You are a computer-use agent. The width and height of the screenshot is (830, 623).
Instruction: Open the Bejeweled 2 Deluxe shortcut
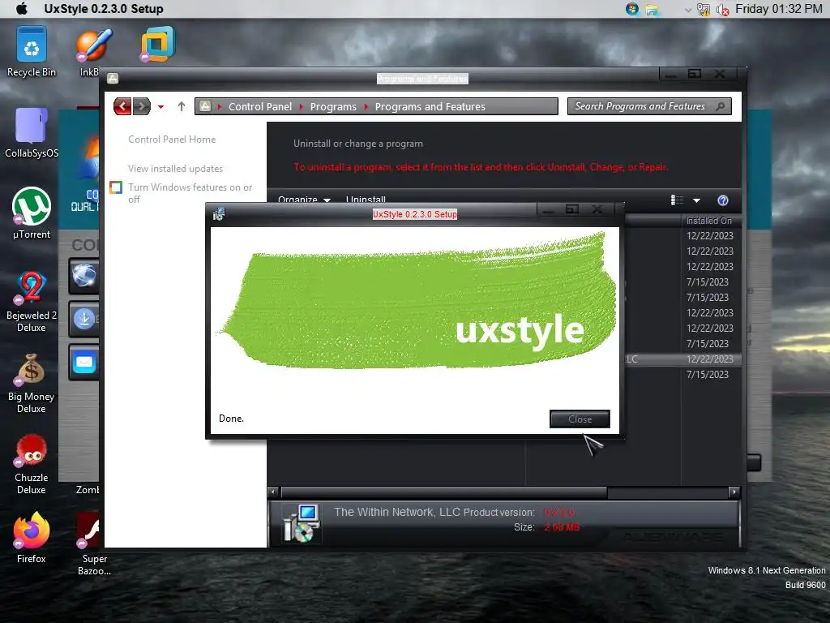[32, 301]
